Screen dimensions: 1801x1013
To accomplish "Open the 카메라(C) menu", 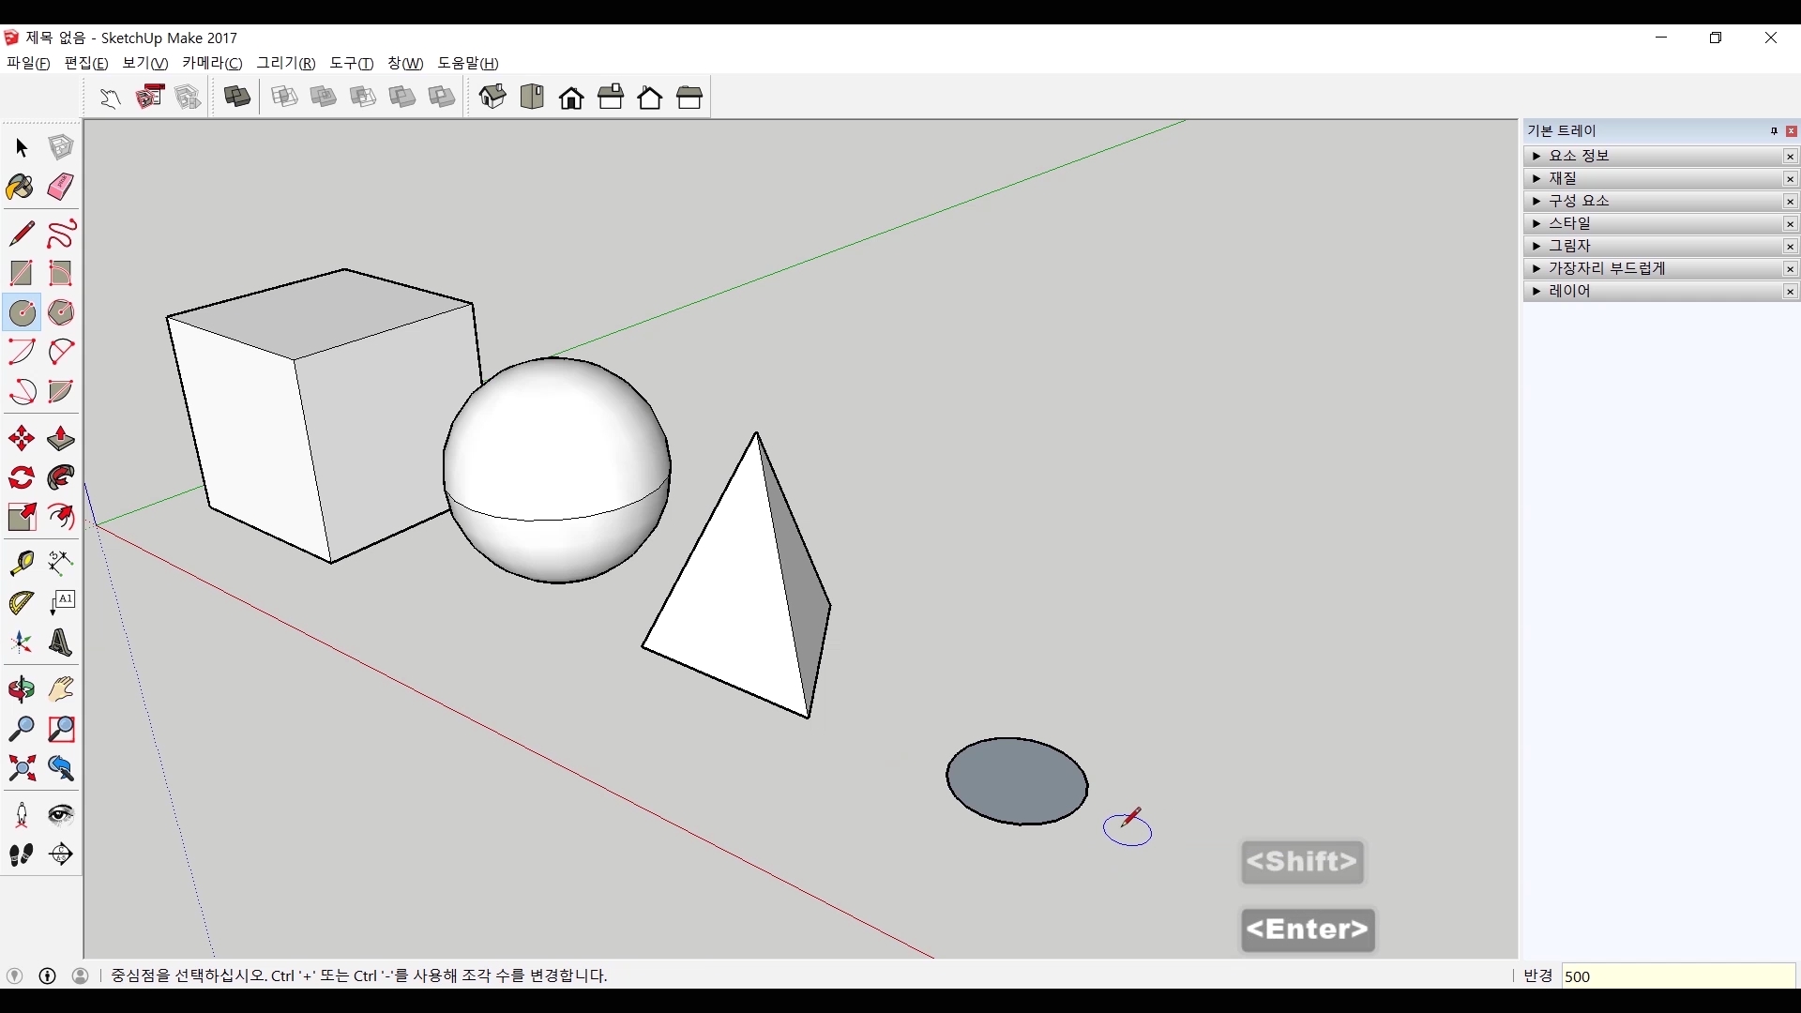I will coord(212,63).
